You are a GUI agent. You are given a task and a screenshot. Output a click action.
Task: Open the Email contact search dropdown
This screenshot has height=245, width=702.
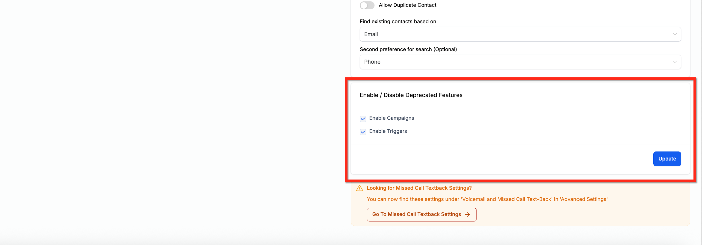[x=520, y=34]
